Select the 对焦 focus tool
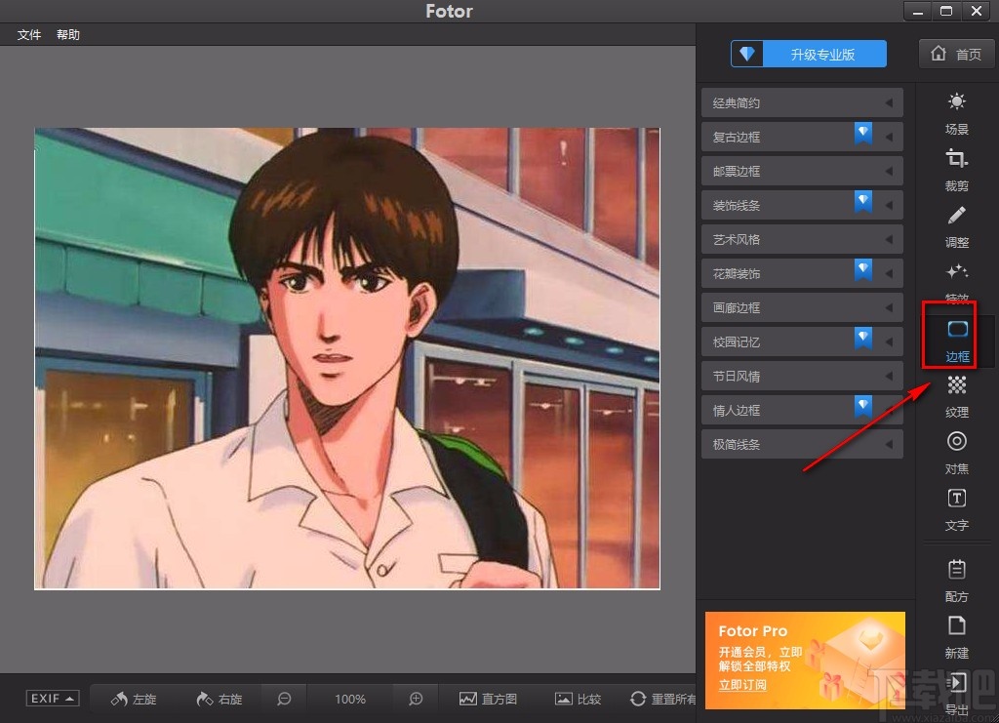999x723 pixels. coord(956,453)
